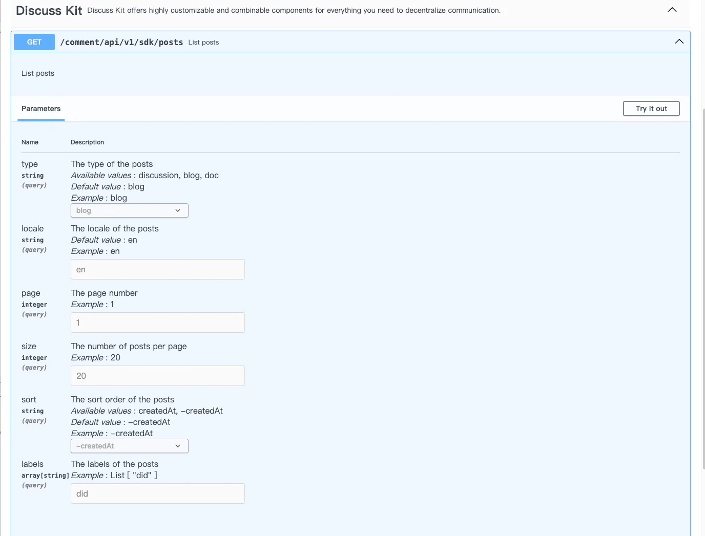Viewport: 705px width, 536px height.
Task: Click the 'page' parameter name
Action: pyautogui.click(x=31, y=293)
